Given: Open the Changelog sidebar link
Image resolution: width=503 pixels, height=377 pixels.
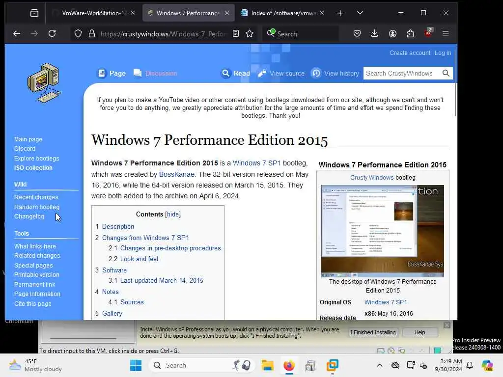Looking at the screenshot, I should pos(29,216).
